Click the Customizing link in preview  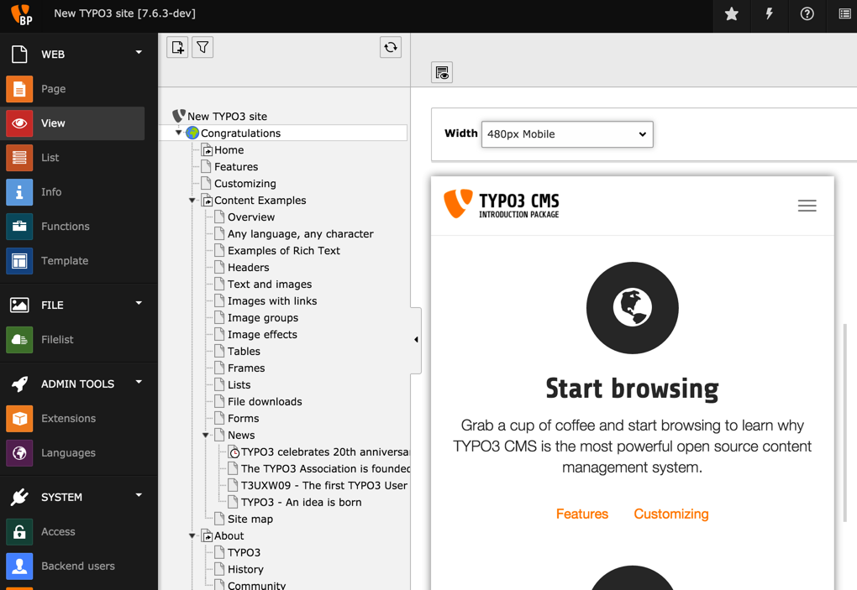(671, 514)
